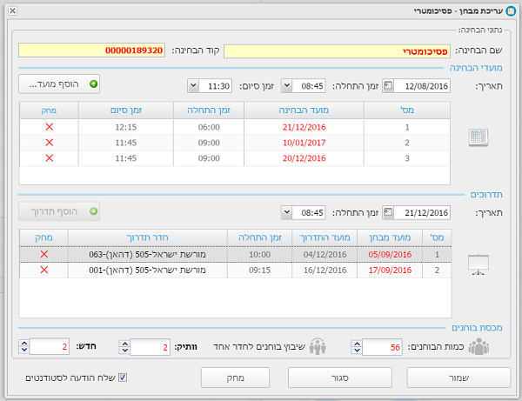The image size is (522, 401).
Task: Click the 12:15 end time cell
Action: [126, 127]
